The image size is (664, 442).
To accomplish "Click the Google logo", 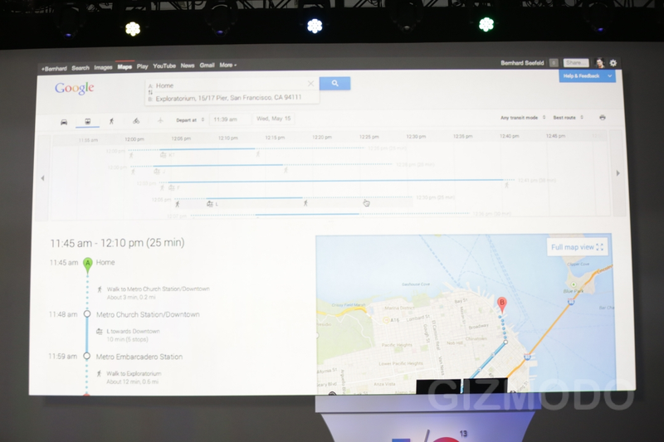I will 75,88.
